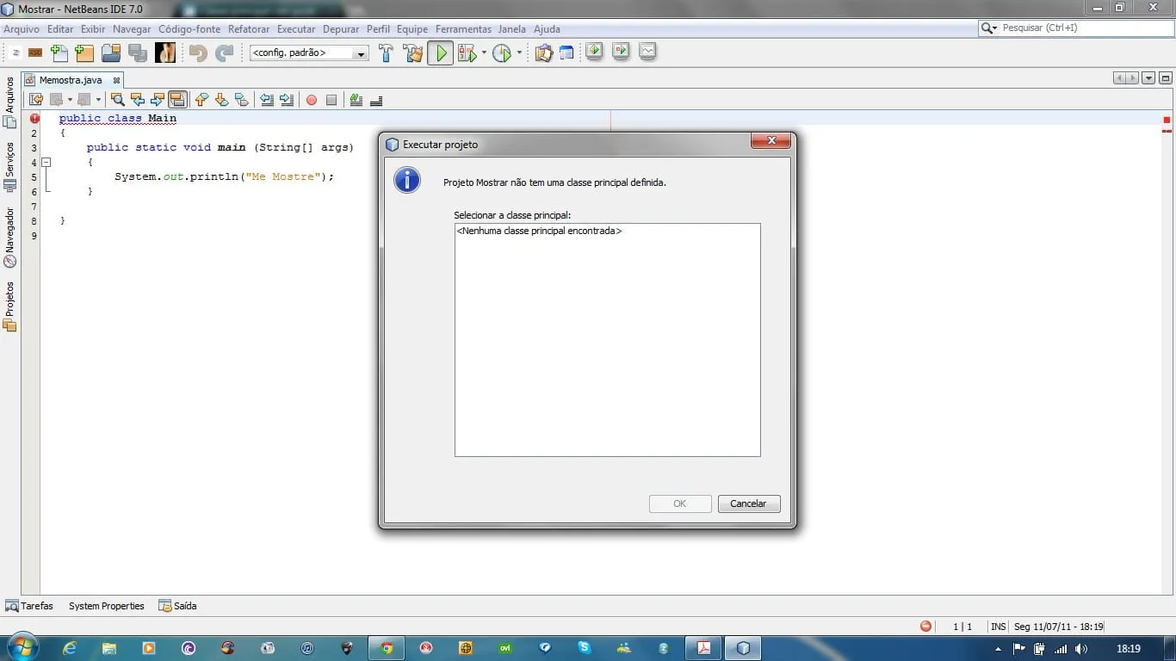This screenshot has height=661, width=1176.
Task: Click the Open Project toolbar icon
Action: pyautogui.click(x=111, y=53)
